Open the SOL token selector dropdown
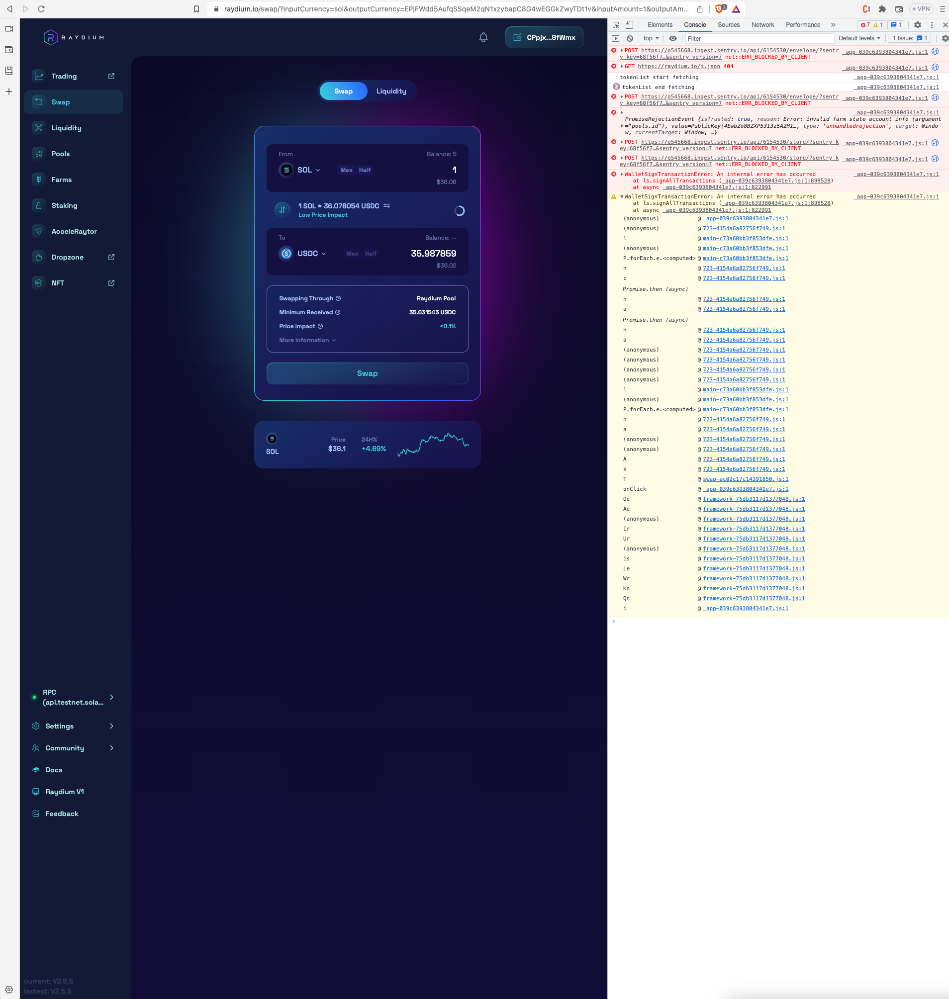Viewport: 949px width, 999px height. [x=300, y=170]
